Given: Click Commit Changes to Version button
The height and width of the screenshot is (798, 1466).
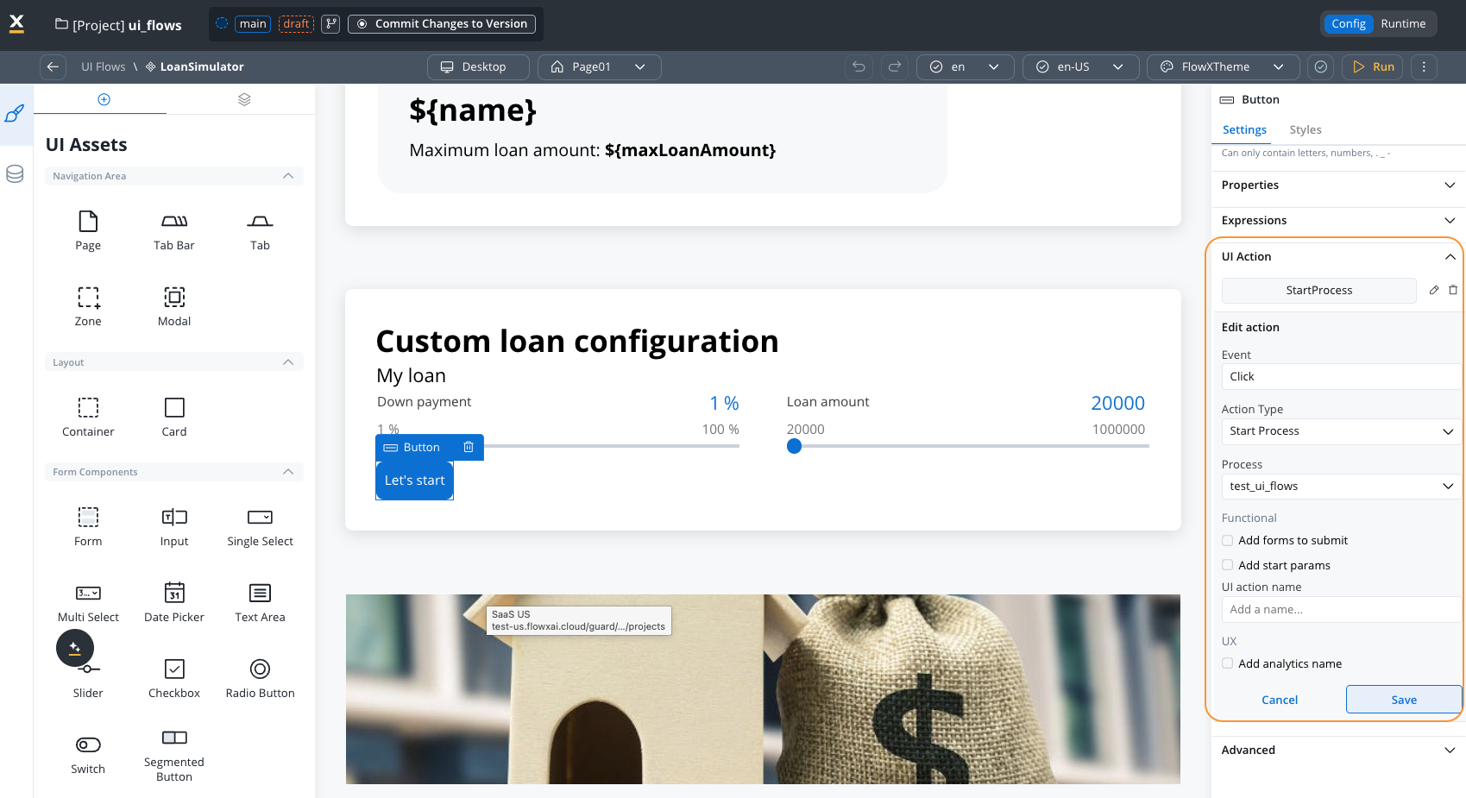Looking at the screenshot, I should 442,23.
